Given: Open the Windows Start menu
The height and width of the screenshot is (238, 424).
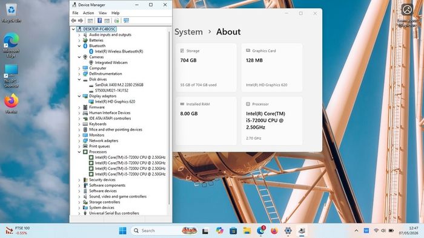Looking at the screenshot, I should click(122, 231).
